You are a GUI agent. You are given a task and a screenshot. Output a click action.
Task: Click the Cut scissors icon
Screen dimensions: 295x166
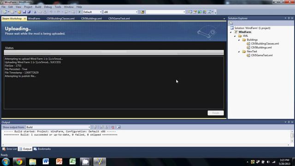point(35,12)
